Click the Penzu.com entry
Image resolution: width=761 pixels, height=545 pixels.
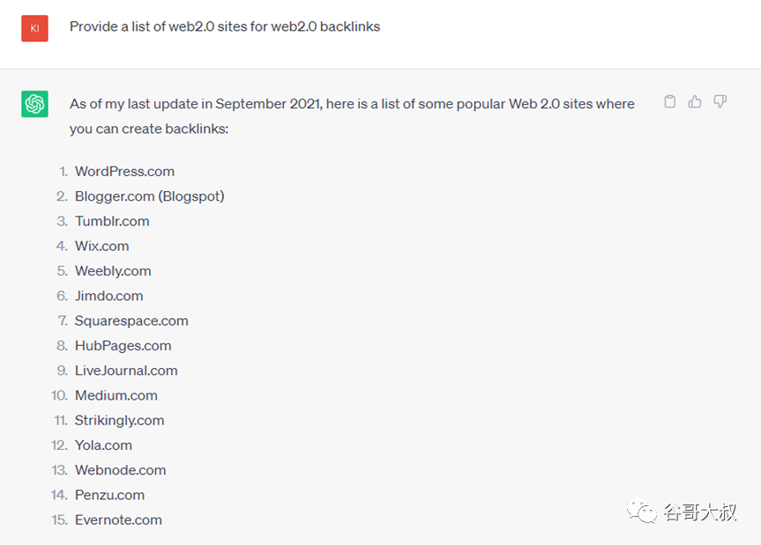click(109, 495)
